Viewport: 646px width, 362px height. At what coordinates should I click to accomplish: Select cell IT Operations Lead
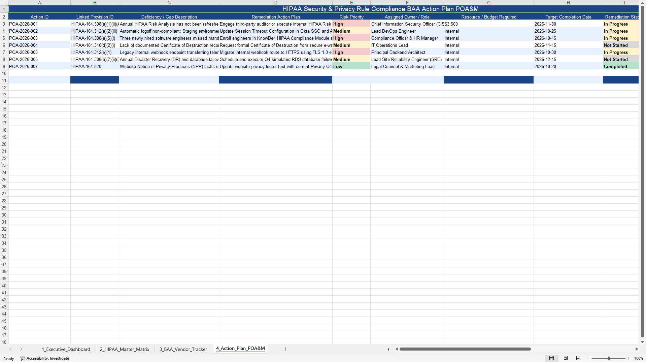coord(407,45)
